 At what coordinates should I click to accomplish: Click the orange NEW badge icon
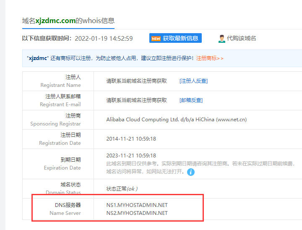coord(156,39)
